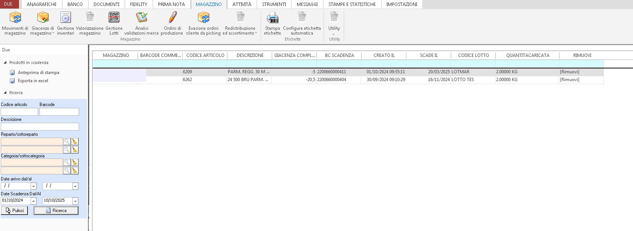Sort by SCADE IL column header

(x=429, y=55)
